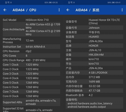Select the SoC Model row

(31, 20)
